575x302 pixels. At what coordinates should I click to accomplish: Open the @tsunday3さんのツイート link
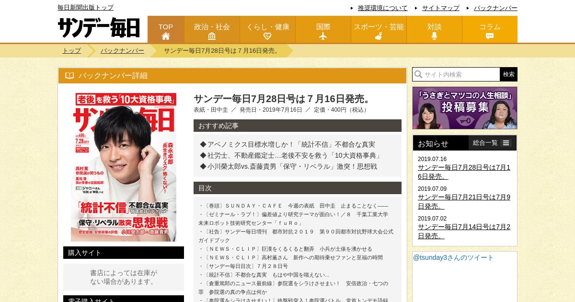pyautogui.click(x=453, y=258)
